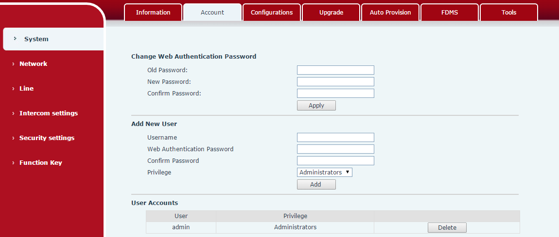Click into the Username field
Viewport: 559px width, 237px height.
click(x=335, y=138)
